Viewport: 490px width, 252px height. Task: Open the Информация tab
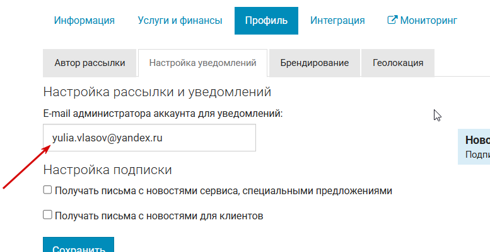84,21
